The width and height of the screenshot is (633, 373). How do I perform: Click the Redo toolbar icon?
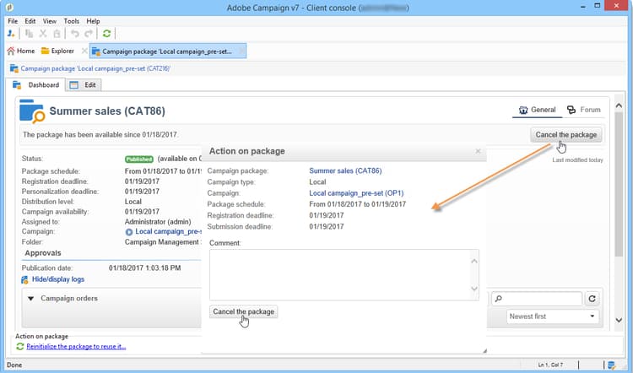click(x=89, y=34)
